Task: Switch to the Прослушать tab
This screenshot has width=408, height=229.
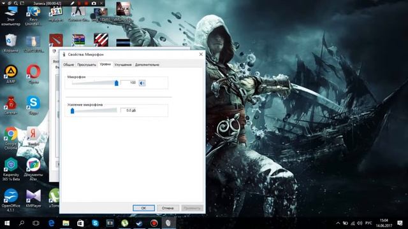Action: click(x=87, y=65)
